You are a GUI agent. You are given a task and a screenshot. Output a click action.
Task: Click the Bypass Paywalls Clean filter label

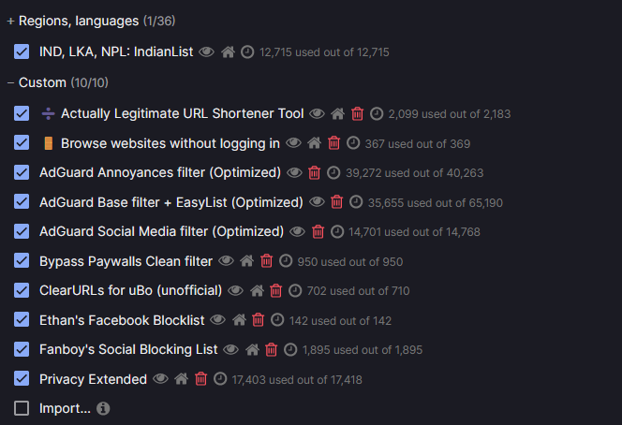tap(126, 261)
